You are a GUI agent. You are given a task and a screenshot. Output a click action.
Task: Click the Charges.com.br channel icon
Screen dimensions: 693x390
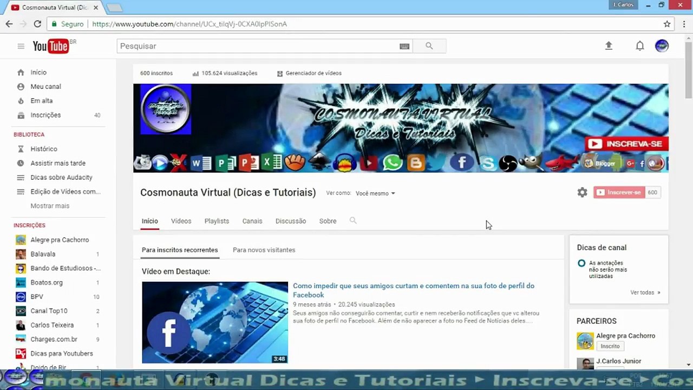pyautogui.click(x=21, y=340)
